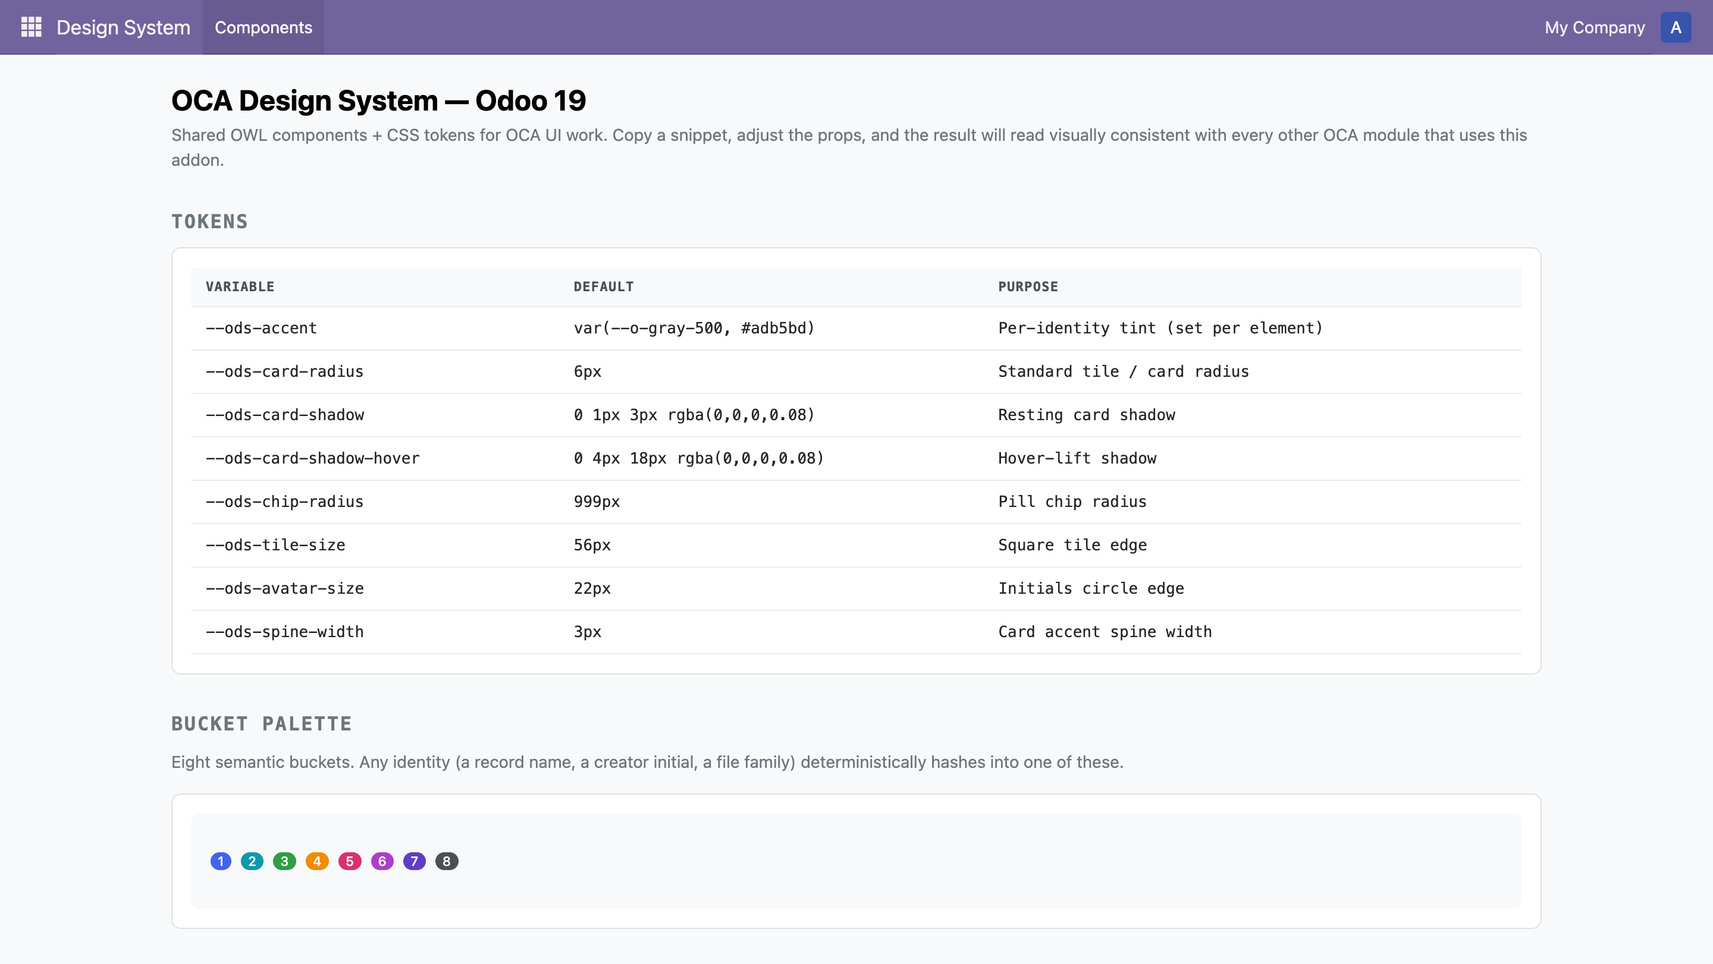The image size is (1713, 964).
Task: Select the magenta bucket chip 6
Action: click(382, 861)
